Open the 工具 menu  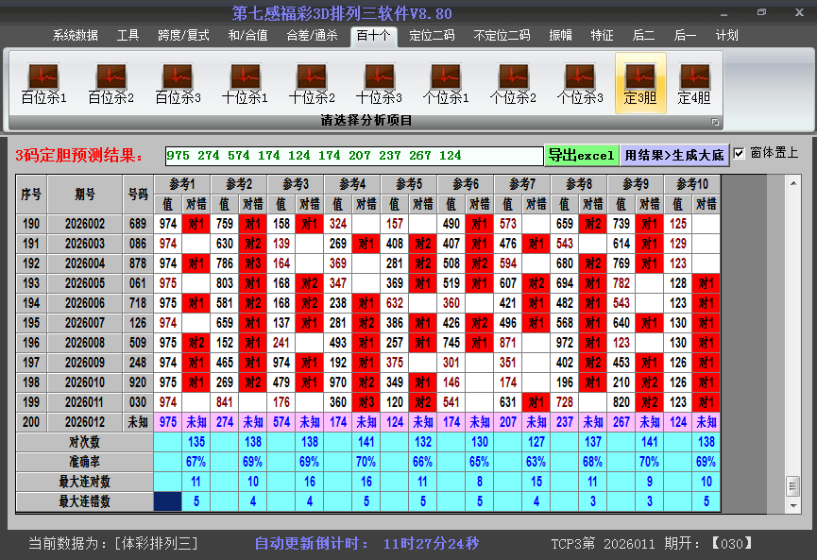(x=128, y=35)
